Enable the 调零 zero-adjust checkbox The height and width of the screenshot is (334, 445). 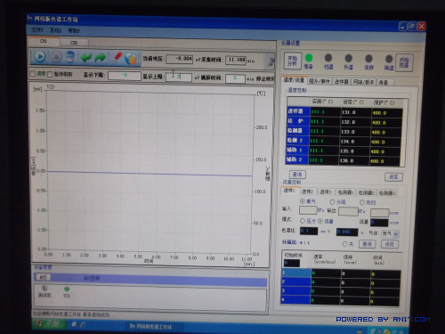(33, 73)
